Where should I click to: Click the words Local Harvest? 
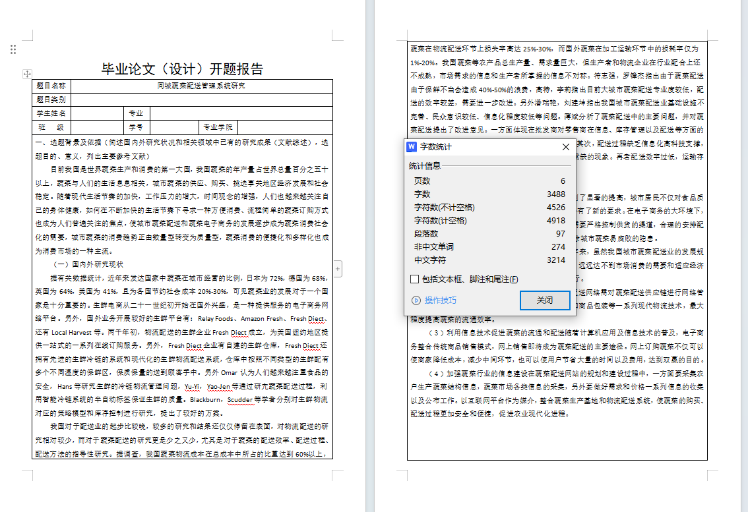(x=71, y=332)
